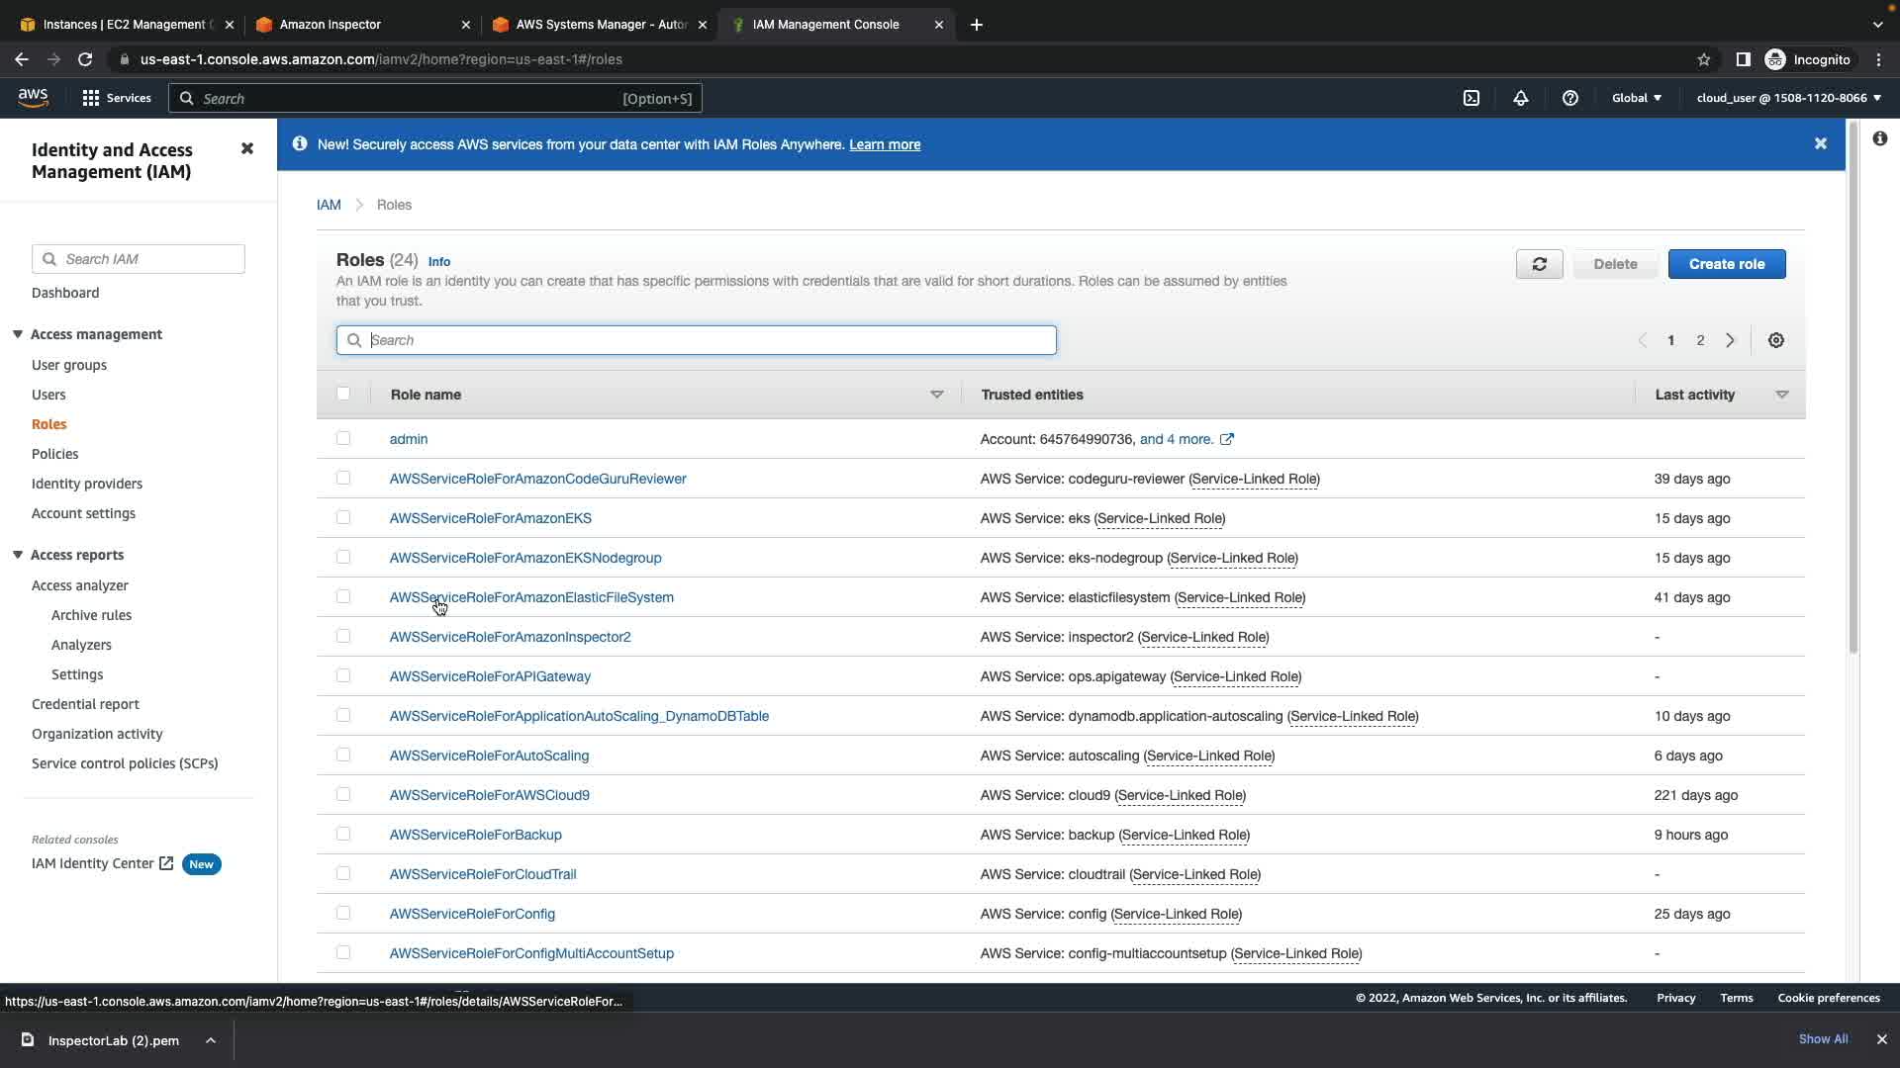Open table preferences gear icon
This screenshot has height=1068, width=1900.
1776,340
